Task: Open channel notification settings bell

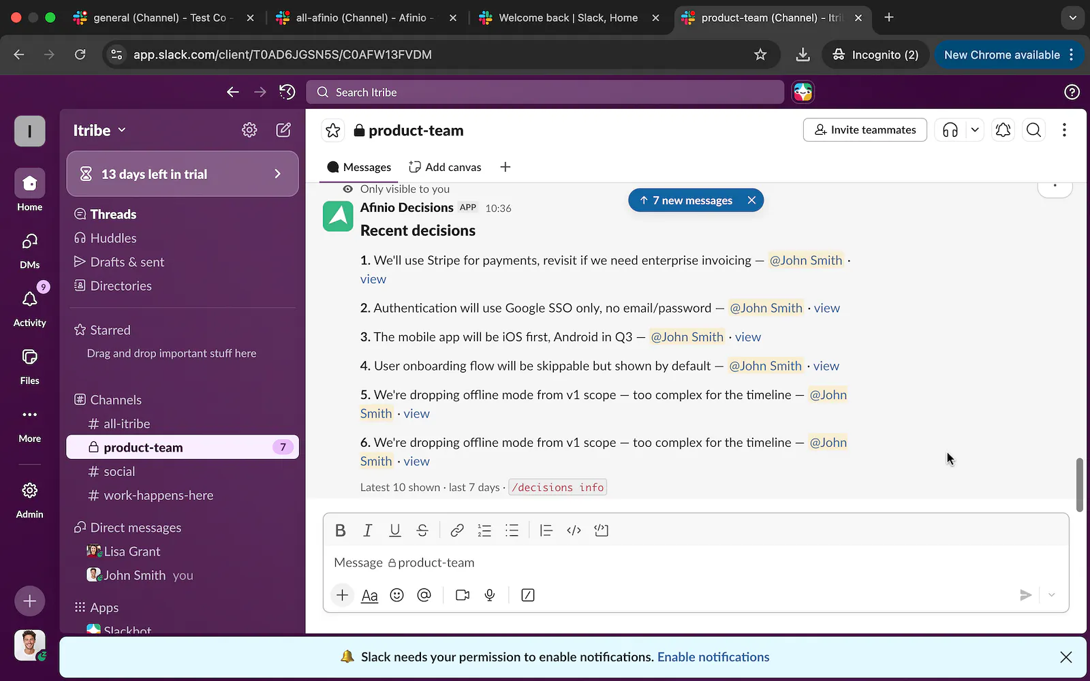Action: coord(1003,130)
